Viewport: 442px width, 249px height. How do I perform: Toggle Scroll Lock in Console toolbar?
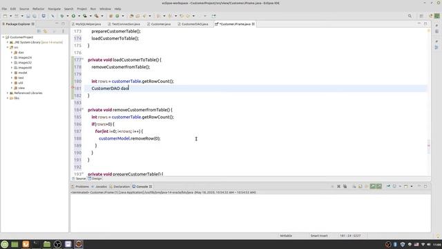tap(361, 186)
